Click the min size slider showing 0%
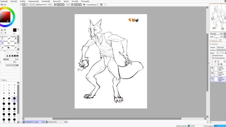226x127 pixels. (11, 62)
